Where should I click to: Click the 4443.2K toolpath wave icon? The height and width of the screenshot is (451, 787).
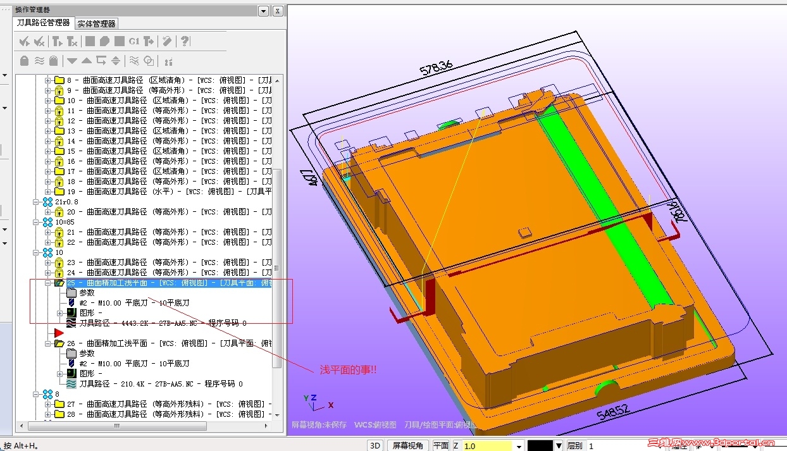[71, 323]
